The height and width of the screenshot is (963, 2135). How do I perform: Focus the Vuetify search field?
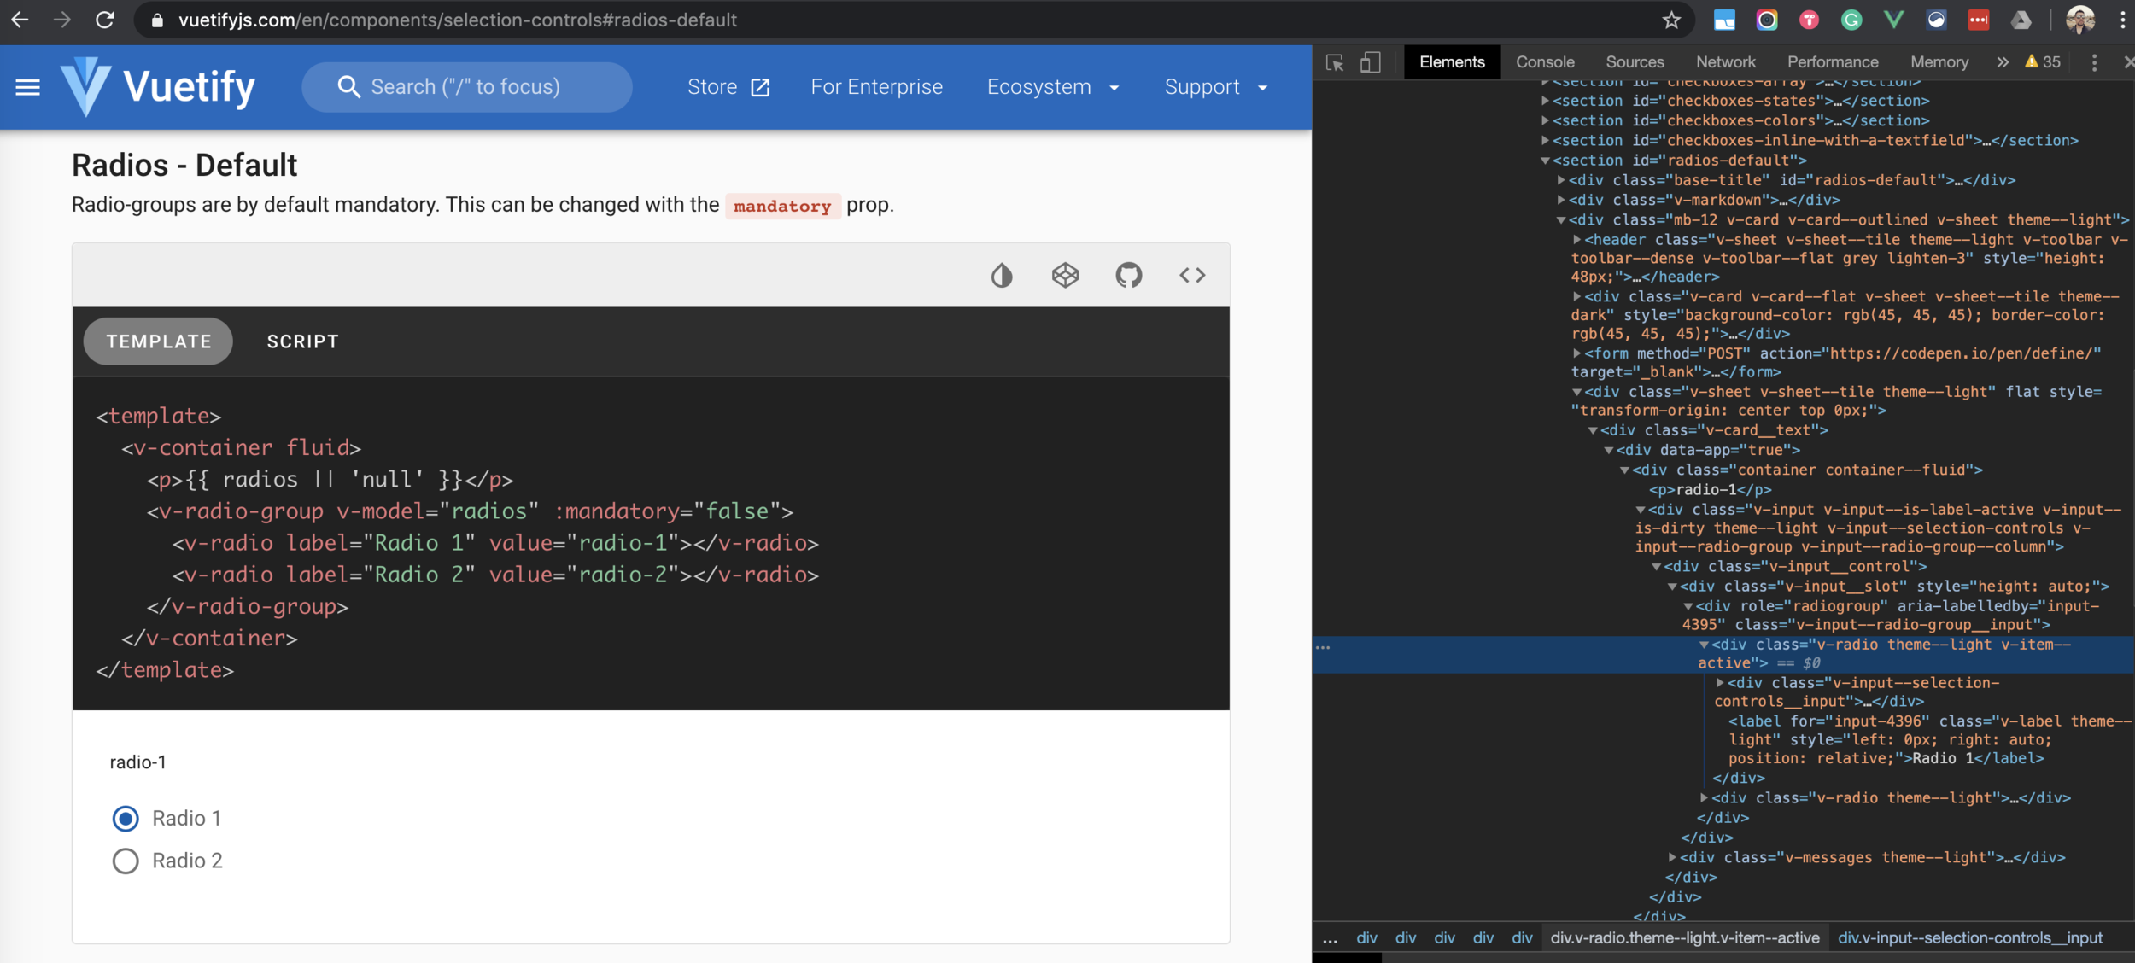pyautogui.click(x=466, y=87)
